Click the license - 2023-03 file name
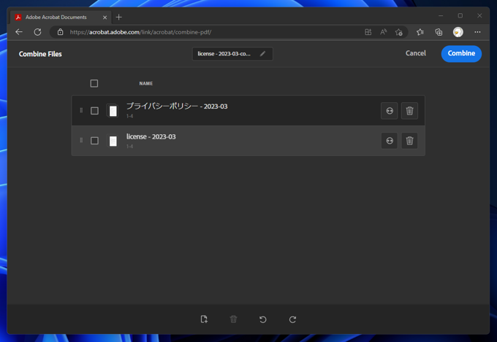Image resolution: width=497 pixels, height=342 pixels. (x=151, y=136)
